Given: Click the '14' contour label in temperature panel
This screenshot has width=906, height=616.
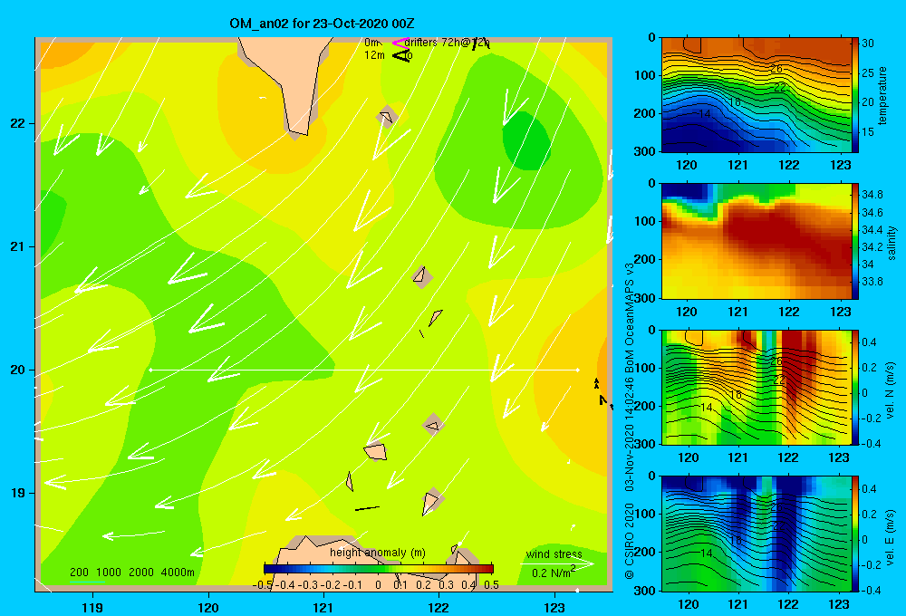Looking at the screenshot, I should (x=704, y=114).
